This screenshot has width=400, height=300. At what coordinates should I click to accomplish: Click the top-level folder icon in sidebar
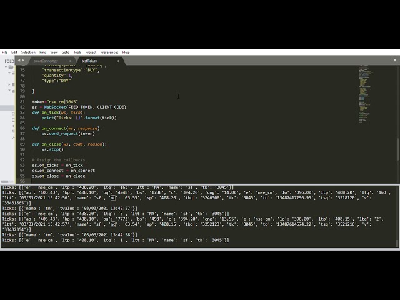pos(11,67)
